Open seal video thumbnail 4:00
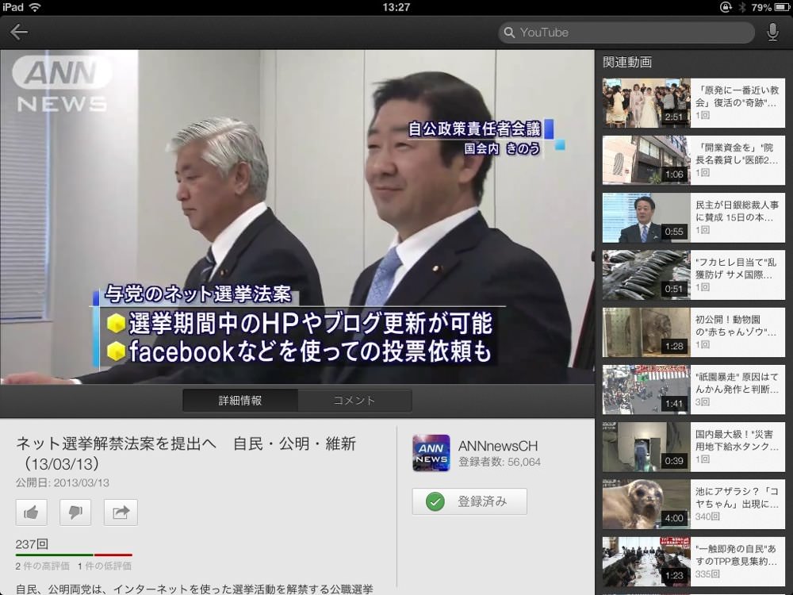The image size is (793, 595). point(646,504)
